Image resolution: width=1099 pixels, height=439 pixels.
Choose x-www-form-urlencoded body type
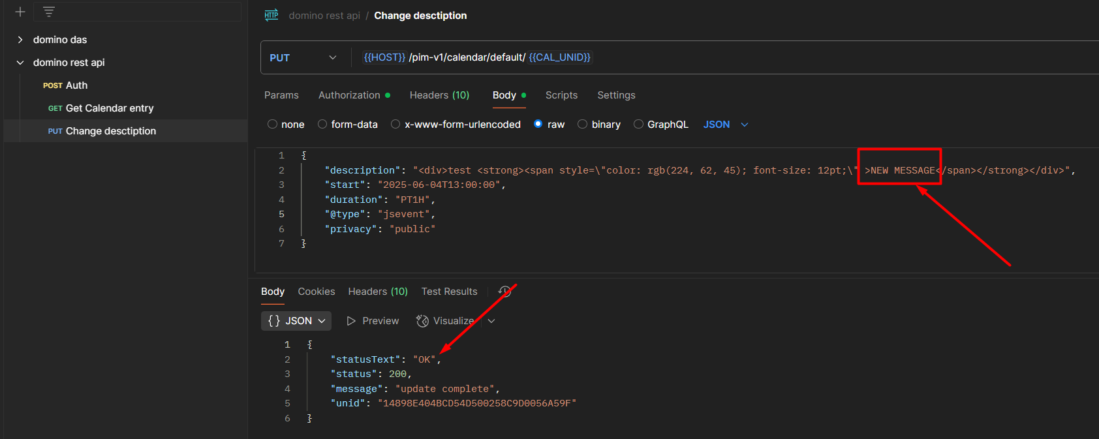[395, 124]
